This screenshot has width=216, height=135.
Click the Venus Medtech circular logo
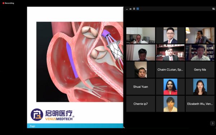pos(37,114)
